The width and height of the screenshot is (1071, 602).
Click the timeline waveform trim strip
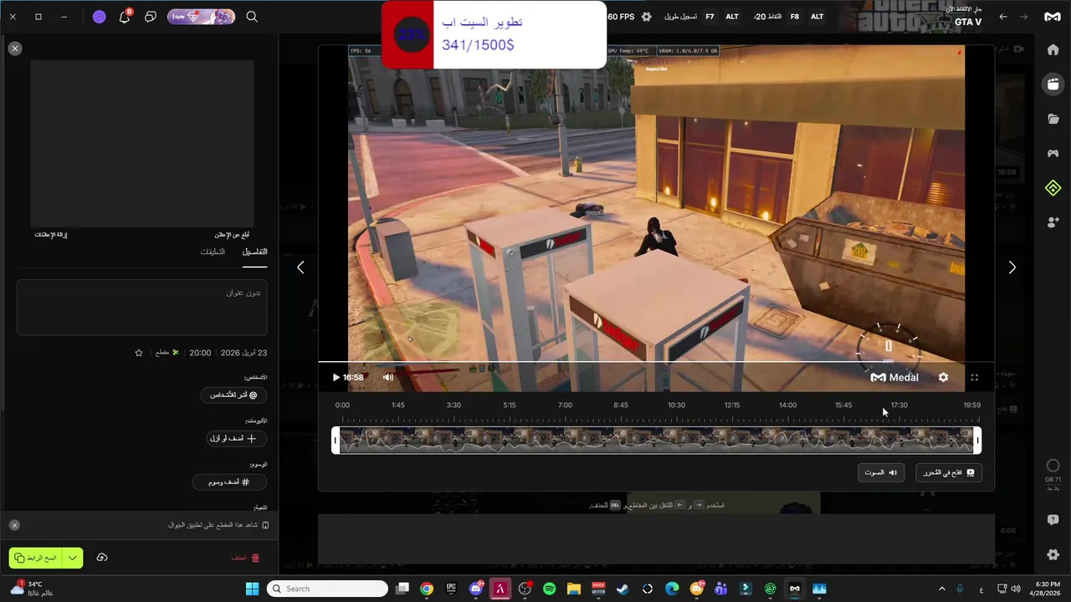coord(657,441)
